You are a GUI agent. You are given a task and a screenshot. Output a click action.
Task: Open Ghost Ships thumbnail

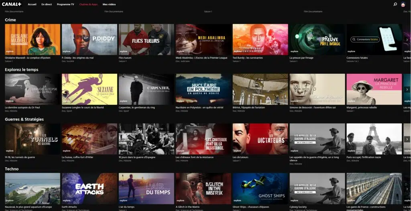point(260,189)
